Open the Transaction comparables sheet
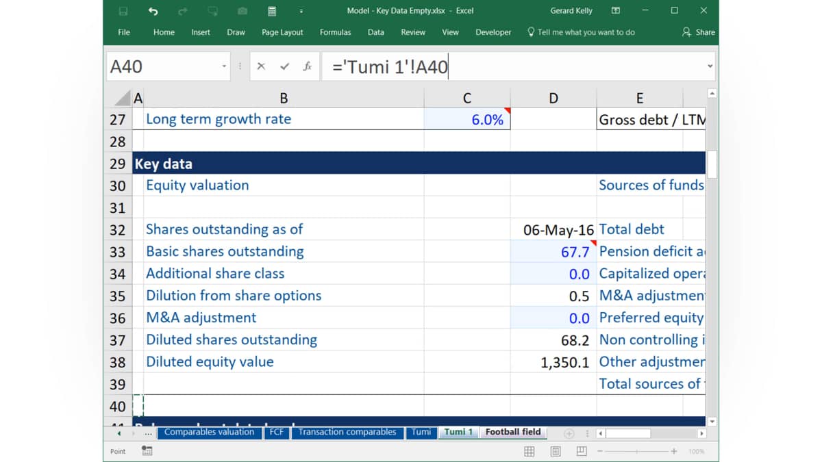822x462 pixels. (x=347, y=432)
